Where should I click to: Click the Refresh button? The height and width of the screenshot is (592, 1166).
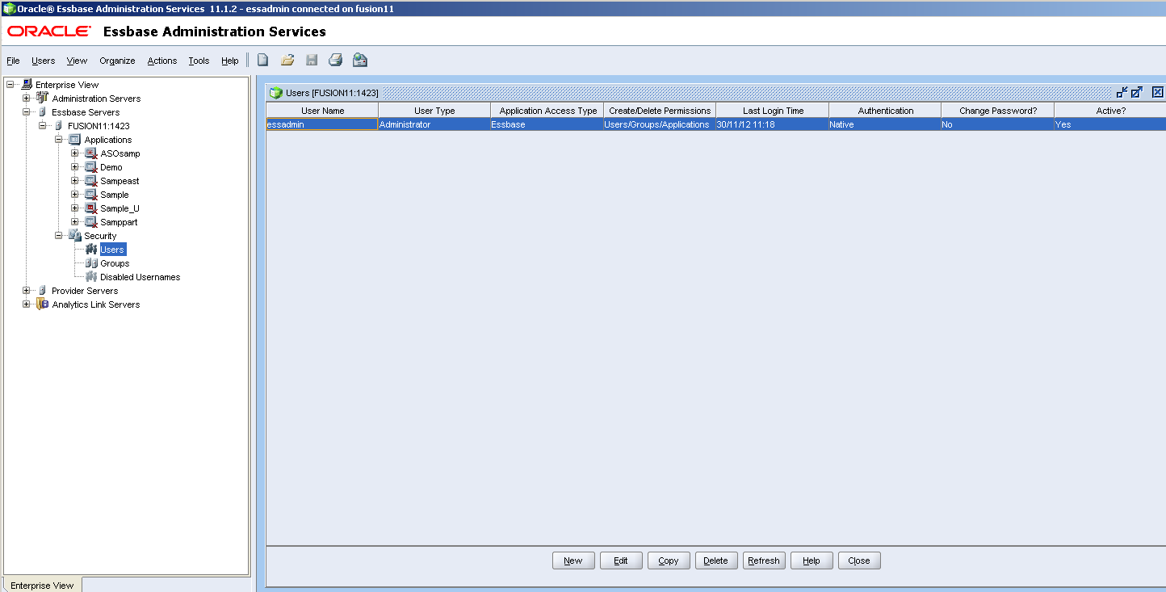pos(763,560)
